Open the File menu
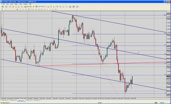The height and width of the screenshot is (104, 171). 4,4
